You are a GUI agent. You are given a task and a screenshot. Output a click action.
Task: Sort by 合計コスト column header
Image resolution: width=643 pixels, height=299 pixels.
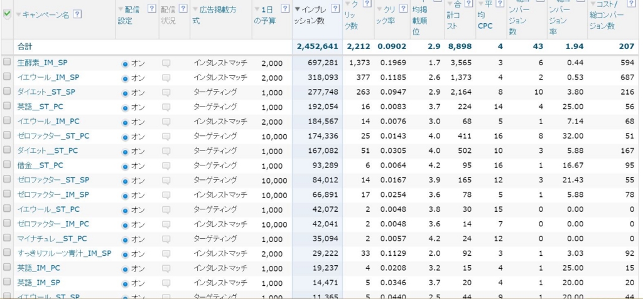pyautogui.click(x=455, y=15)
